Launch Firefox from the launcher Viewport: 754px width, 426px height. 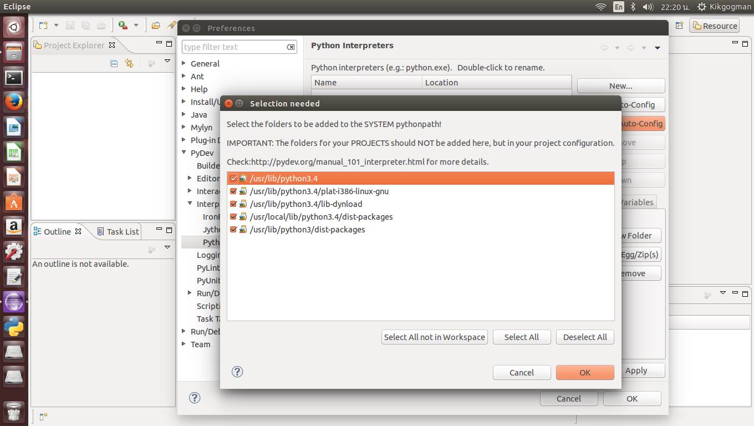click(14, 103)
